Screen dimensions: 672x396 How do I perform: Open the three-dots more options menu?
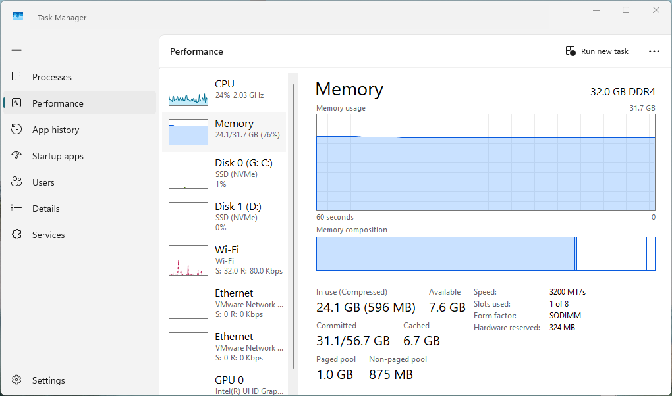(654, 51)
